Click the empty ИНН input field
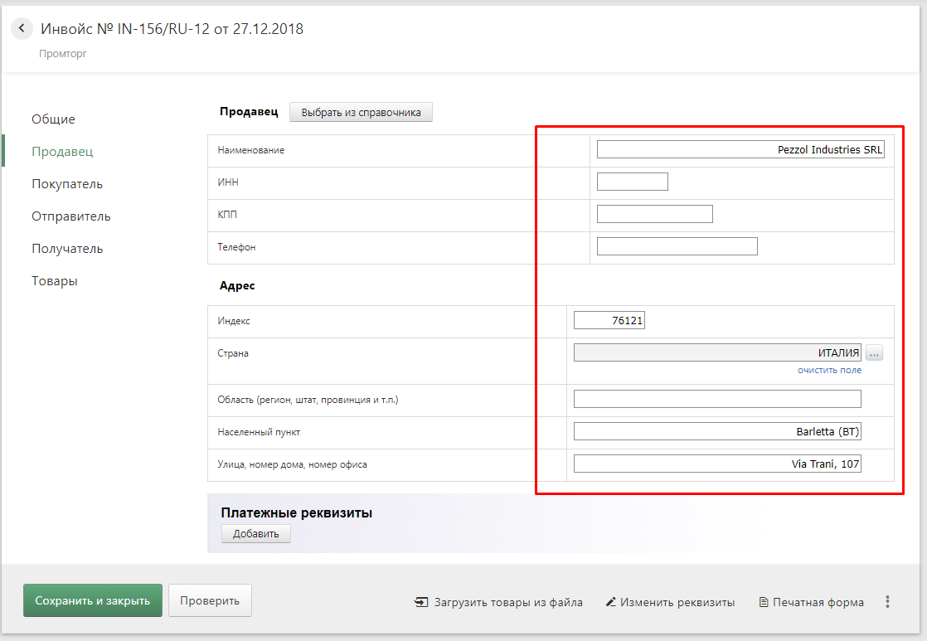The image size is (927, 641). click(633, 182)
